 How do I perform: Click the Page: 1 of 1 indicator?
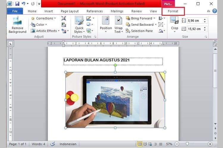pos(18,144)
